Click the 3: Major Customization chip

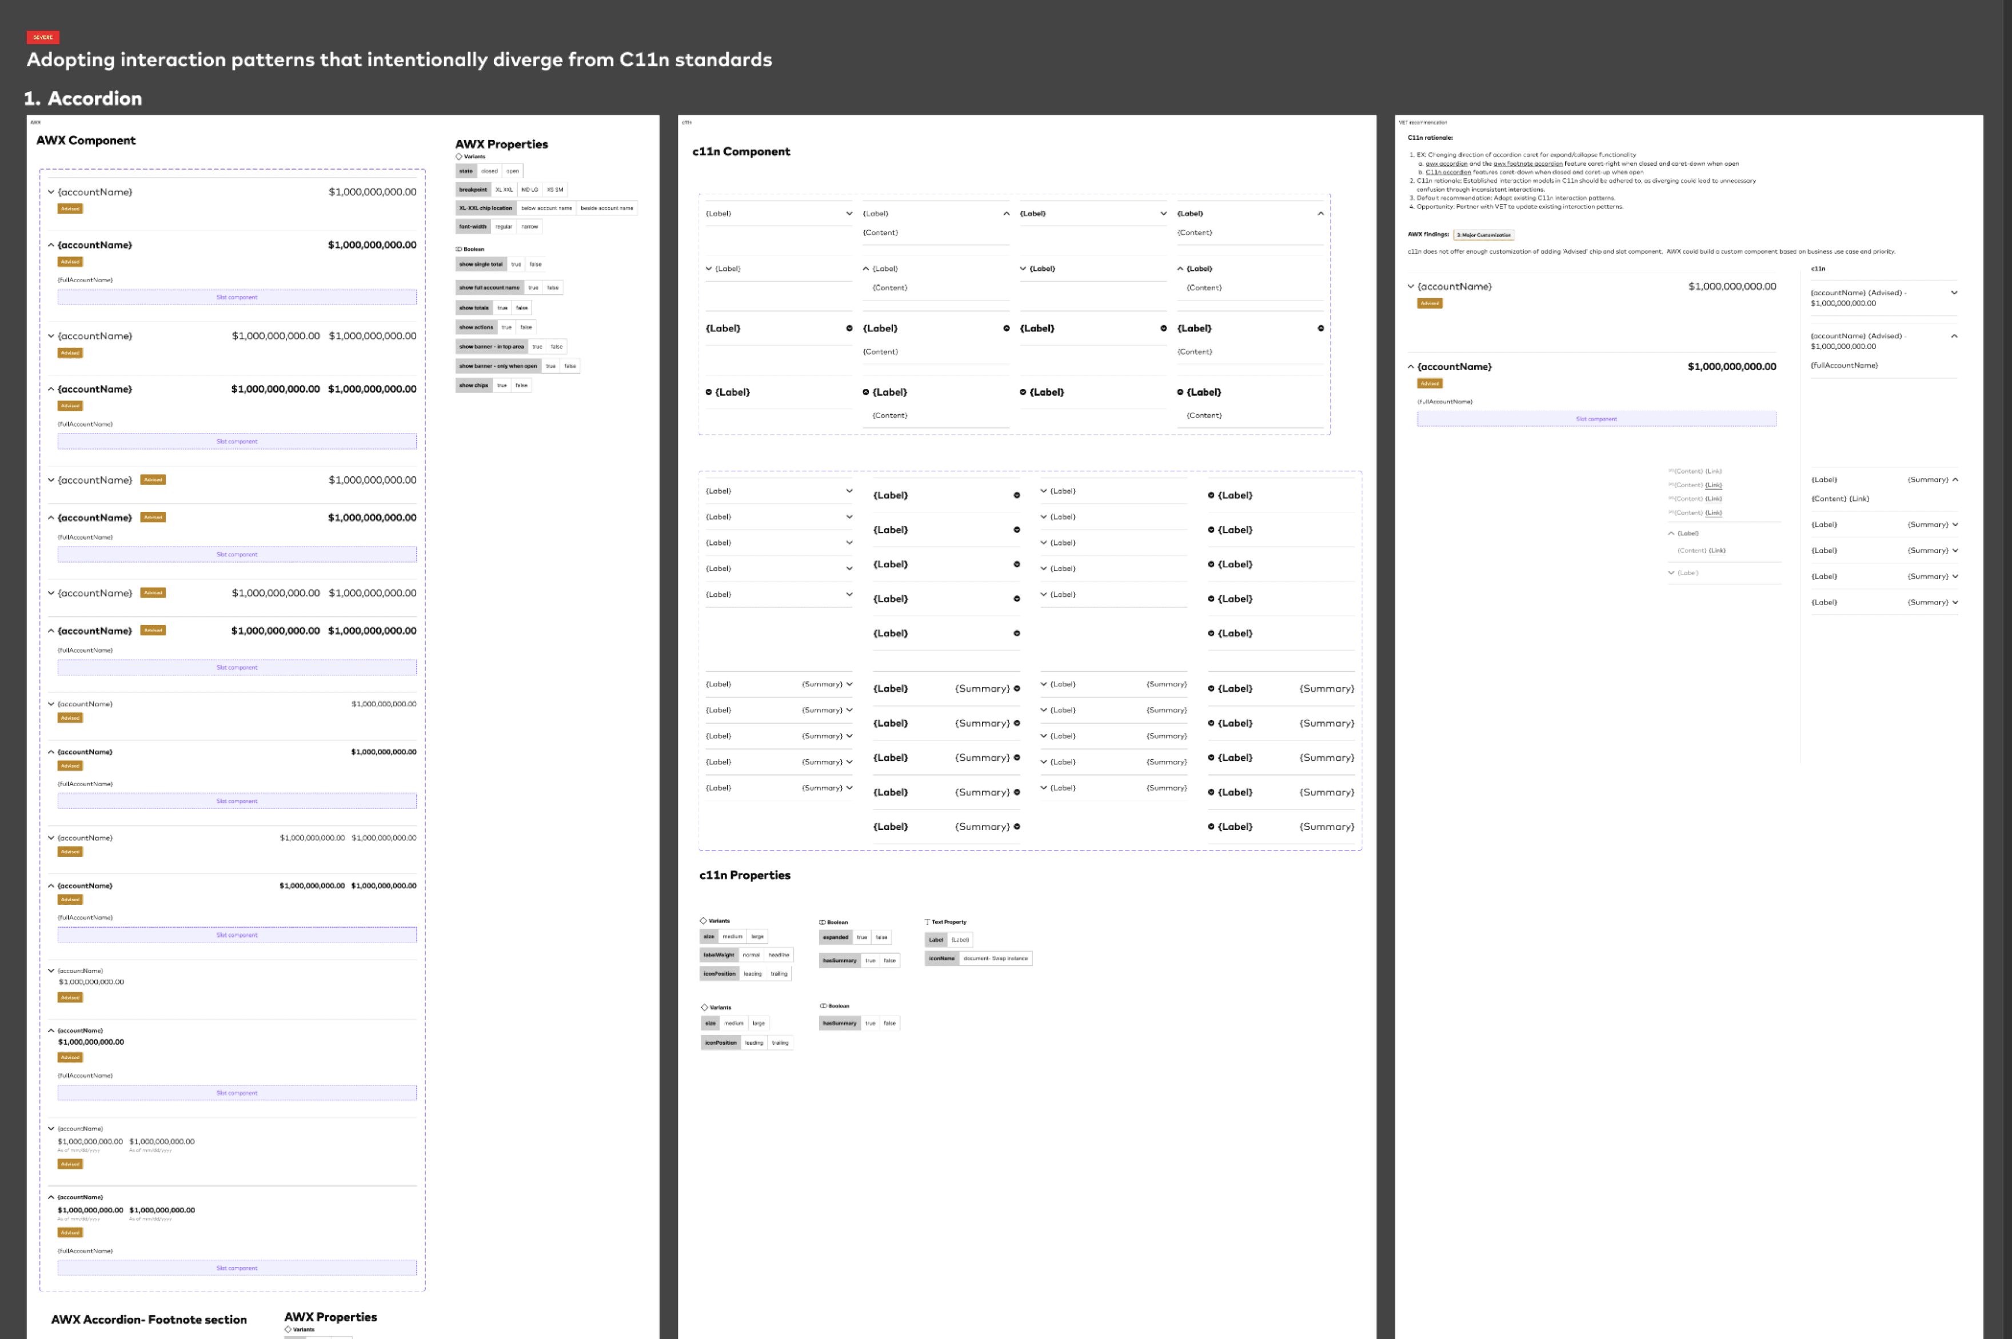pos(1483,235)
